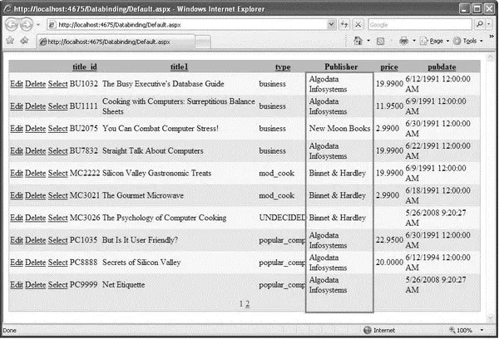Click the address bar URL field
Screen dimensions: 499x339
coord(187,24)
